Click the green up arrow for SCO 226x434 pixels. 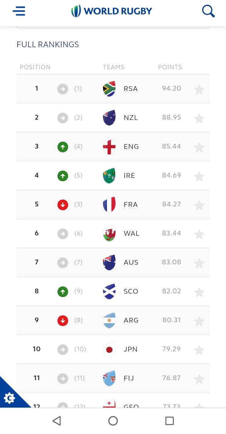63,292
